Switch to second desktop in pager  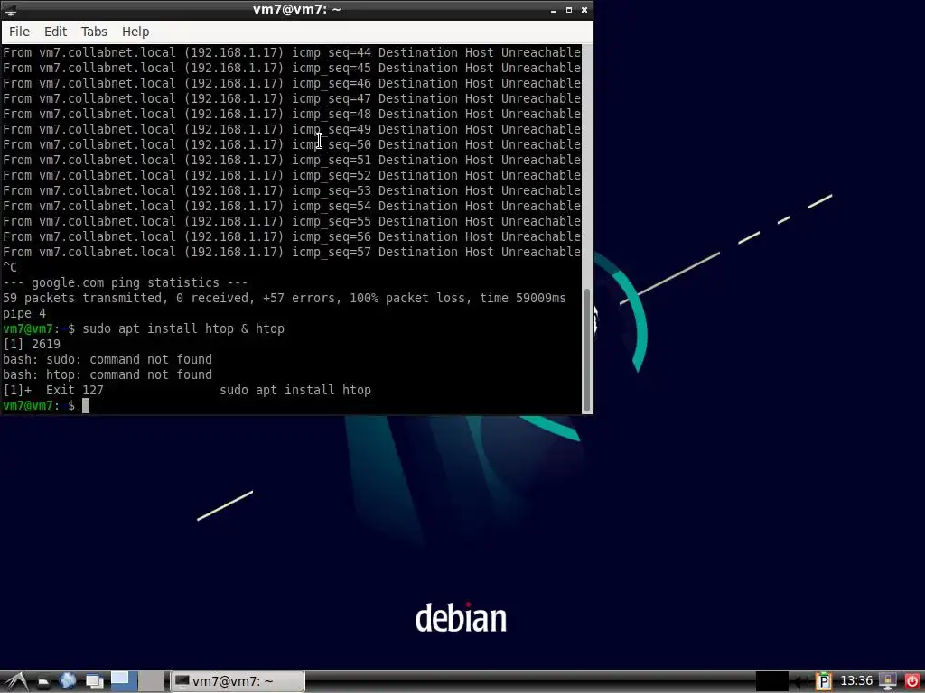(152, 681)
